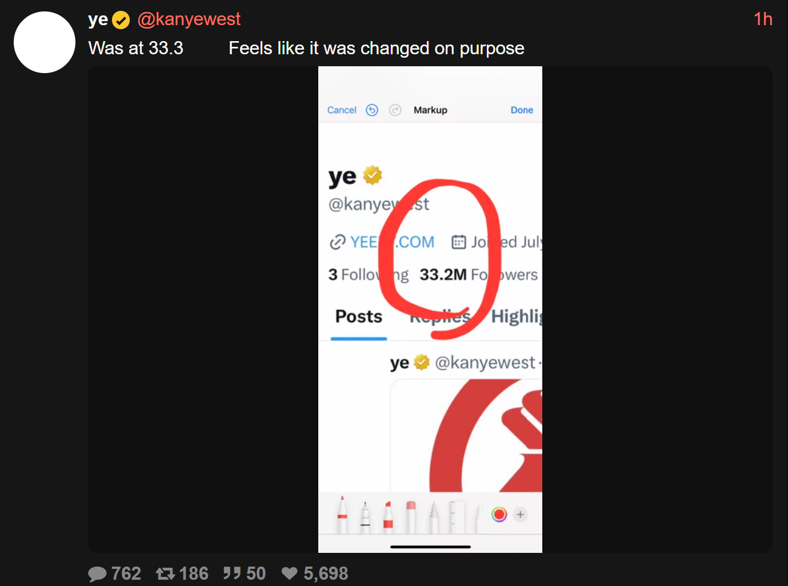
Task: Click the 1h timestamp link
Action: click(x=763, y=19)
